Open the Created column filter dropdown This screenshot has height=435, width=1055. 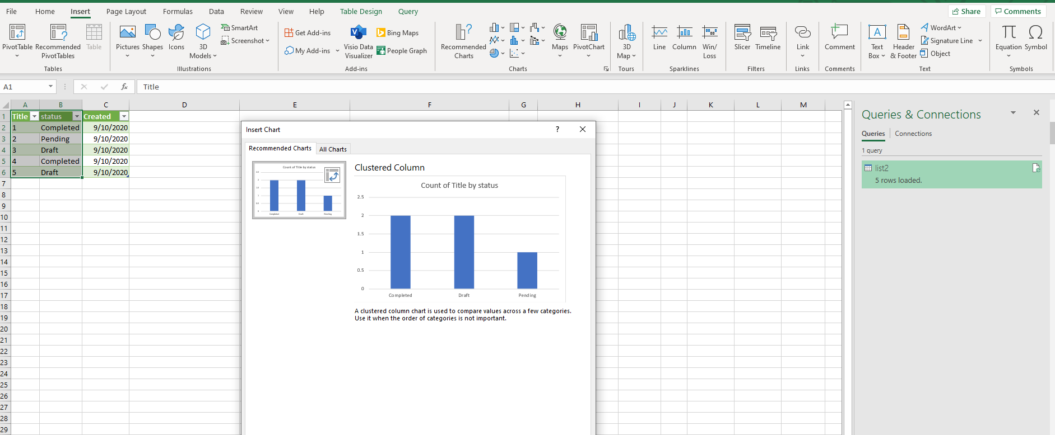(124, 116)
